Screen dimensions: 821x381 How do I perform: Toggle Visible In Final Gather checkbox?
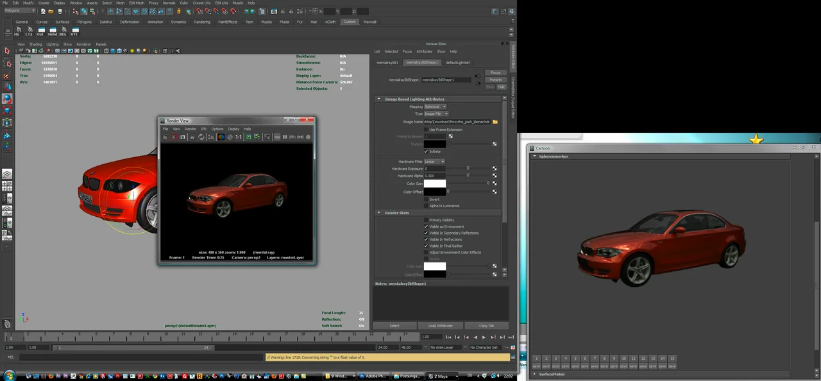coord(426,246)
